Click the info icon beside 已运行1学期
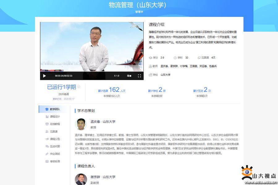Viewport: 278px width, 185px height. coord(79,87)
